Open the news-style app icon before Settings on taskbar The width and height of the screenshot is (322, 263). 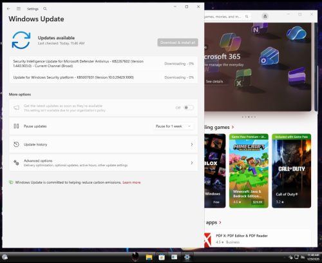click(x=175, y=257)
